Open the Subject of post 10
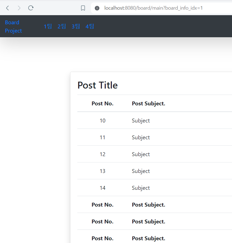Viewport: 232px width, 243px height. 141,121
